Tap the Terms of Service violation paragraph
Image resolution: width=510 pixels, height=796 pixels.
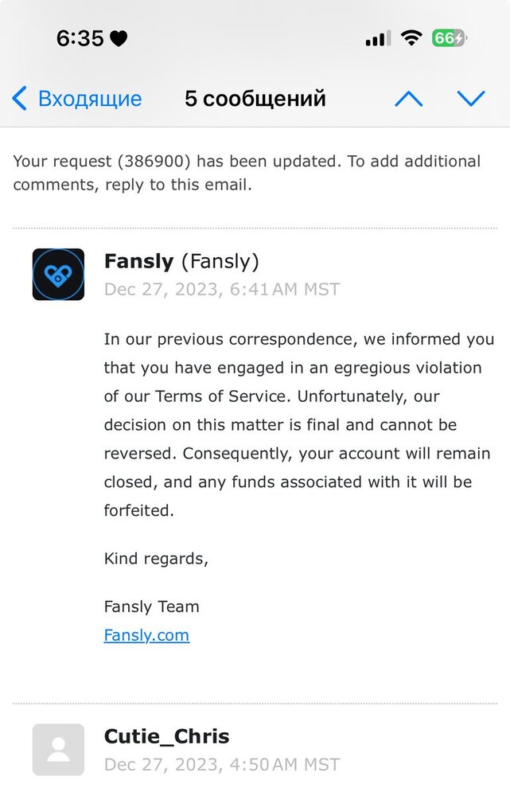click(298, 424)
